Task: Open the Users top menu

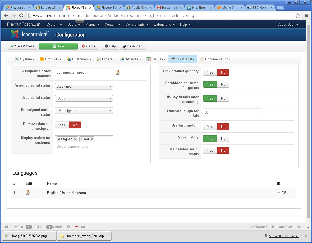Action: click(x=74, y=25)
